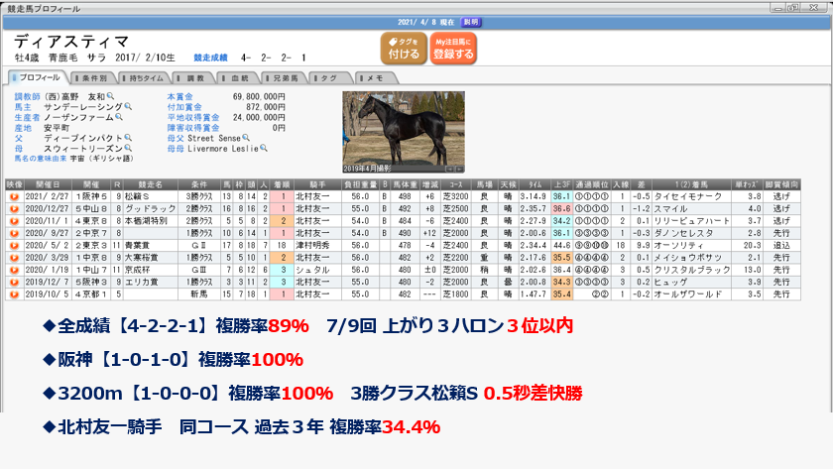This screenshot has height=469, width=833.
Task: Play race video for 松籟S row
Action: [x=15, y=197]
